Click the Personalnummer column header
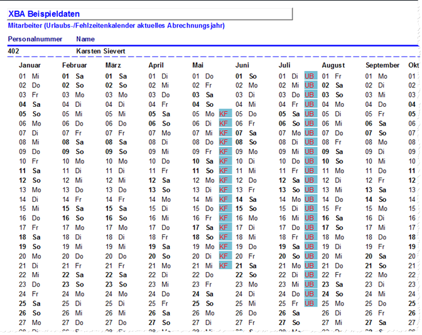The width and height of the screenshot is (422, 335). pos(35,39)
